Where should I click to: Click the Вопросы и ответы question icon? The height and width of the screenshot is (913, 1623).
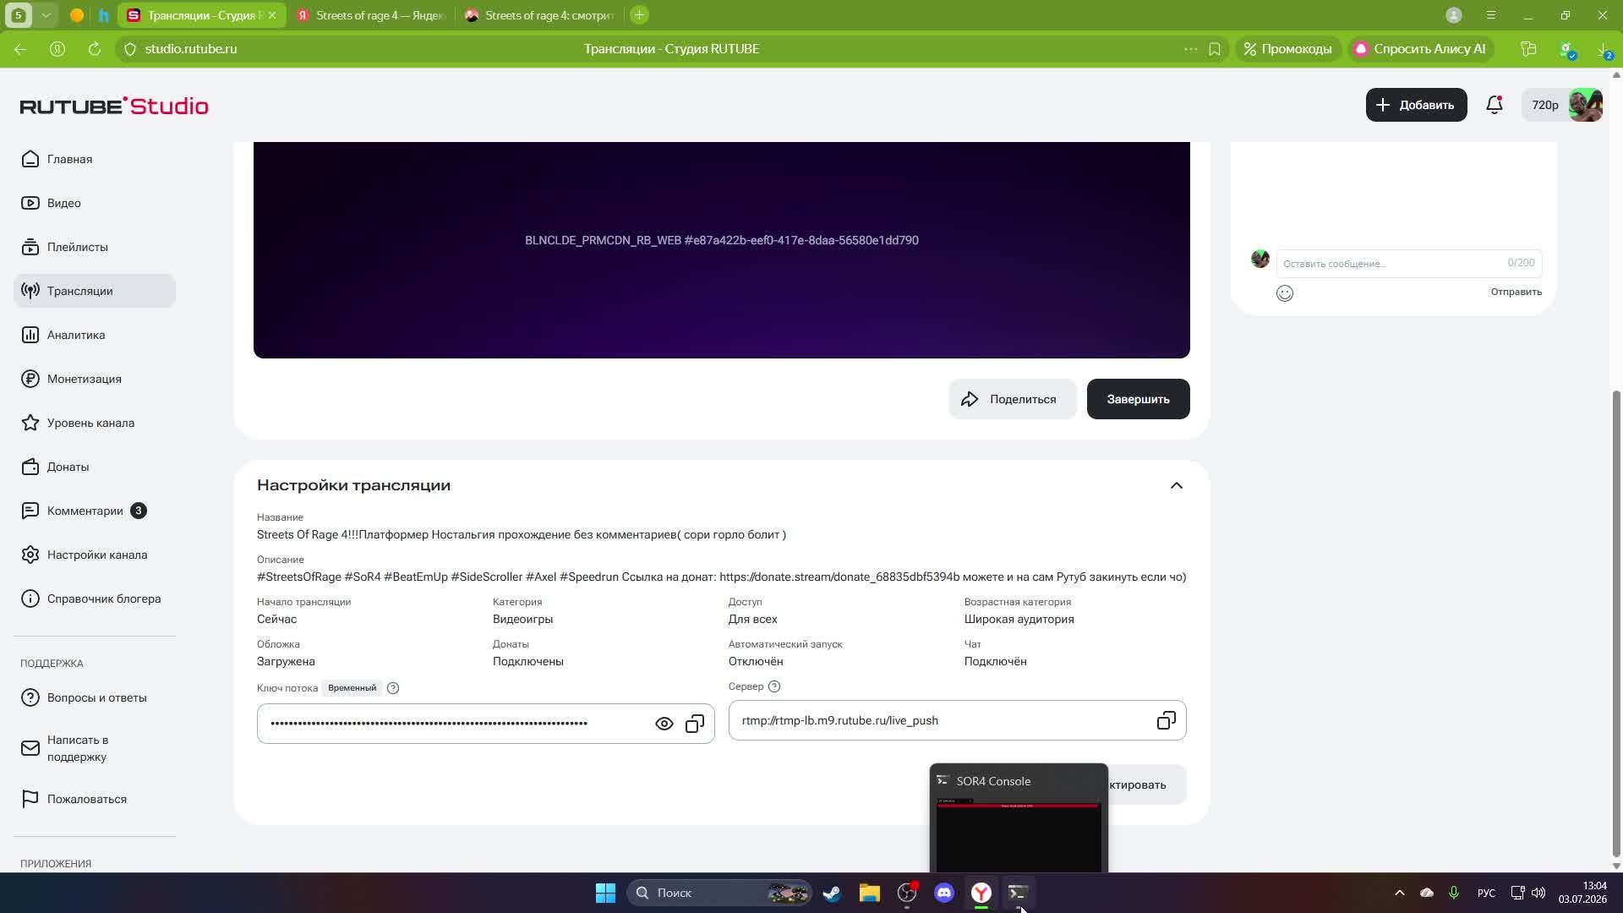tap(30, 697)
